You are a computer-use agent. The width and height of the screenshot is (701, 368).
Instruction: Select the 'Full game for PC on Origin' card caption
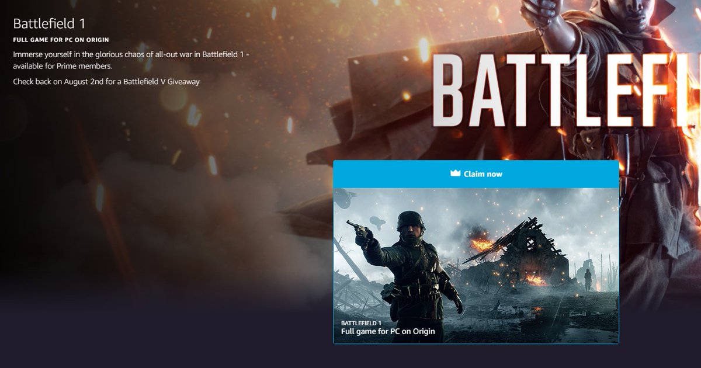[388, 332]
